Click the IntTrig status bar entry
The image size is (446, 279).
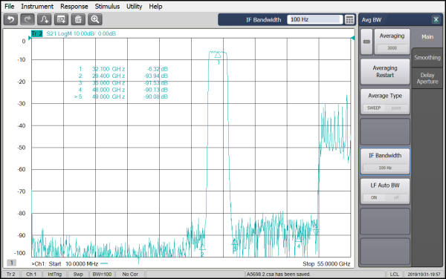tap(54, 274)
